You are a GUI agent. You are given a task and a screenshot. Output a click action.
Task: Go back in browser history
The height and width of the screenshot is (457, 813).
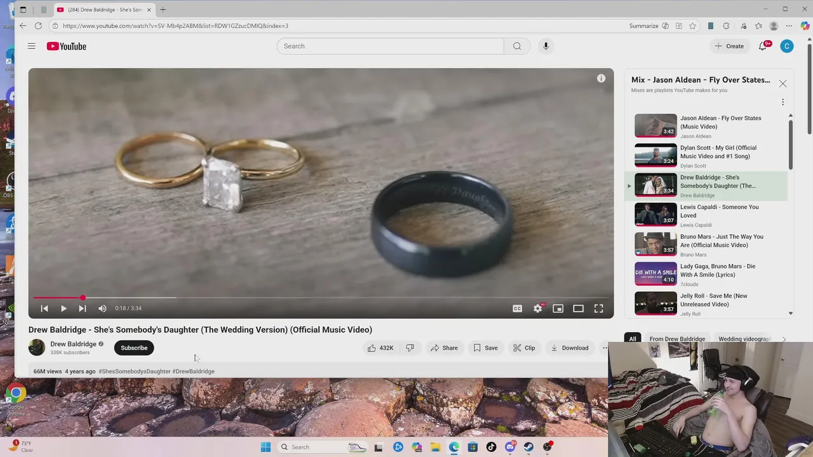[23, 26]
